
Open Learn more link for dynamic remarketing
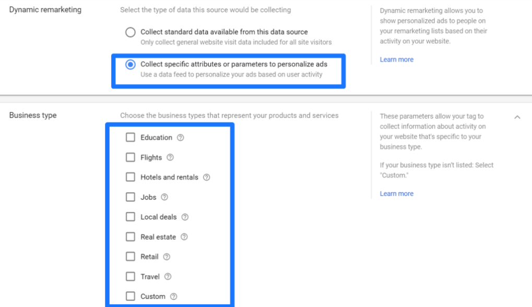point(396,59)
